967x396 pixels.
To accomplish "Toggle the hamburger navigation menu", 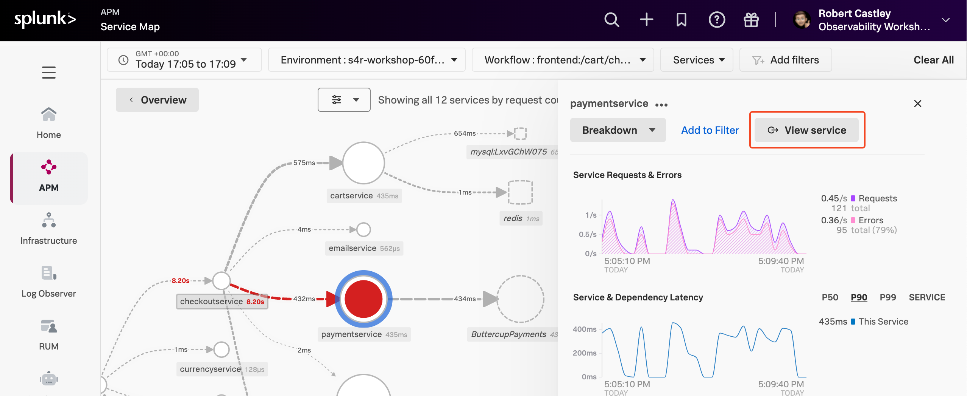I will click(49, 72).
